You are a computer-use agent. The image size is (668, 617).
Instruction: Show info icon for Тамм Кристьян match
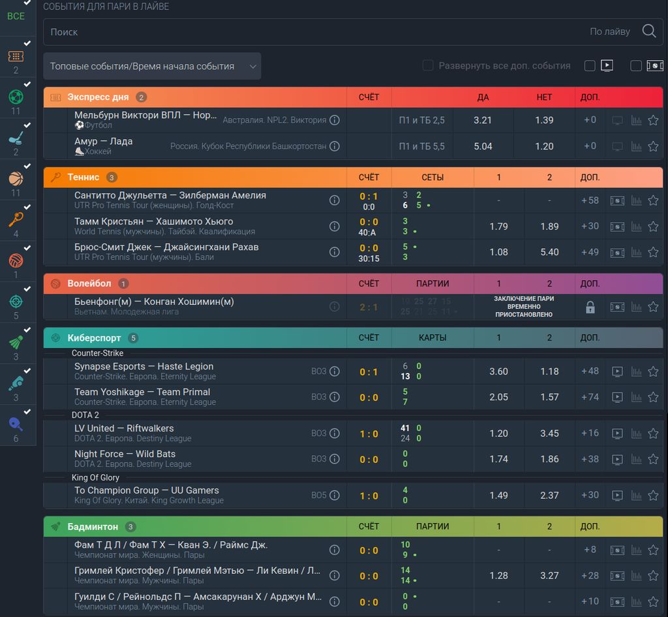[335, 227]
